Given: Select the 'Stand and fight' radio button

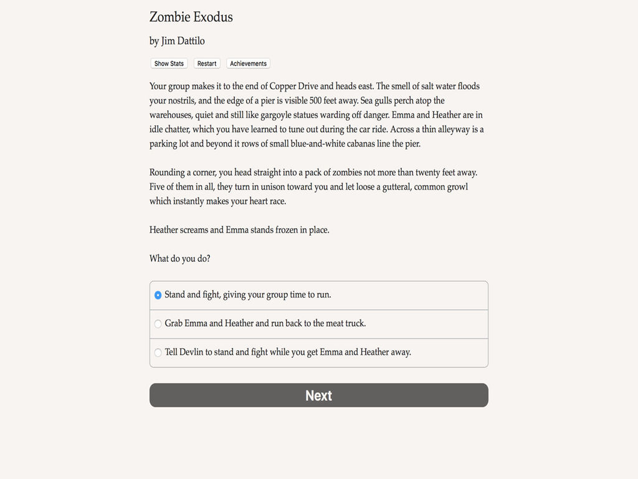Looking at the screenshot, I should click(x=158, y=295).
